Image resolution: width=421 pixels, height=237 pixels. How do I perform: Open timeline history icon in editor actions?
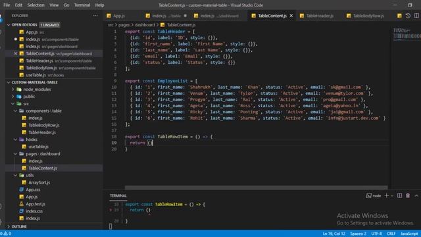tap(408, 16)
